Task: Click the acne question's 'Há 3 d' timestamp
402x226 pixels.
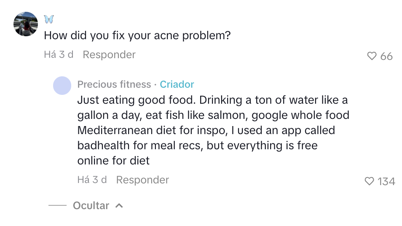Action: [x=59, y=55]
